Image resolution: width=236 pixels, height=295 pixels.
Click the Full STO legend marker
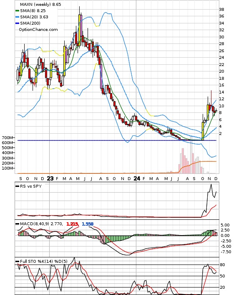pos(17,261)
